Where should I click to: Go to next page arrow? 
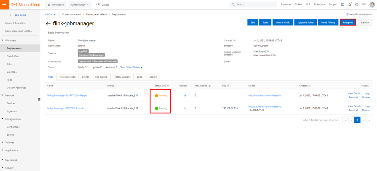pyautogui.click(x=363, y=120)
